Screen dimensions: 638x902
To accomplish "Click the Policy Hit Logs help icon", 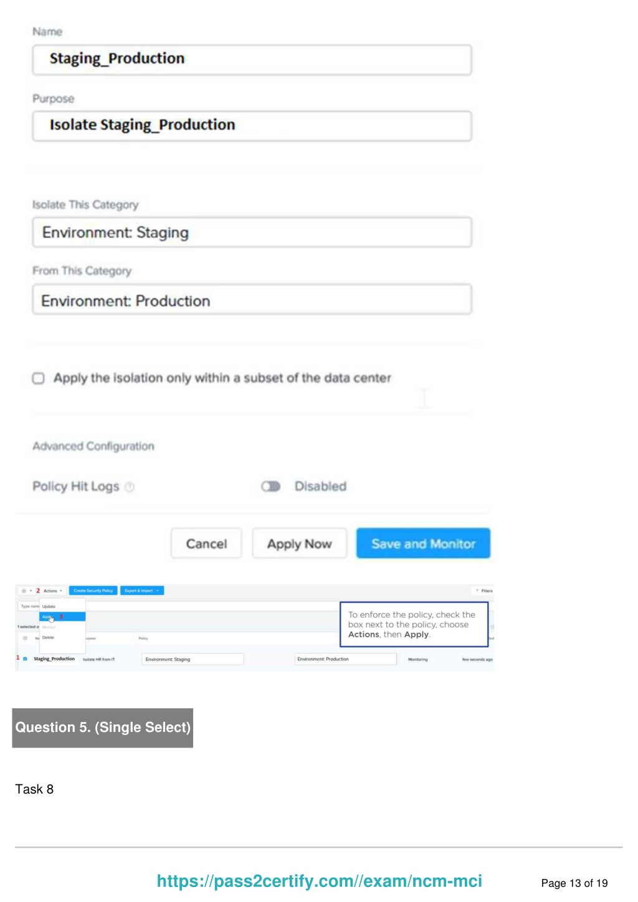I will pyautogui.click(x=130, y=487).
